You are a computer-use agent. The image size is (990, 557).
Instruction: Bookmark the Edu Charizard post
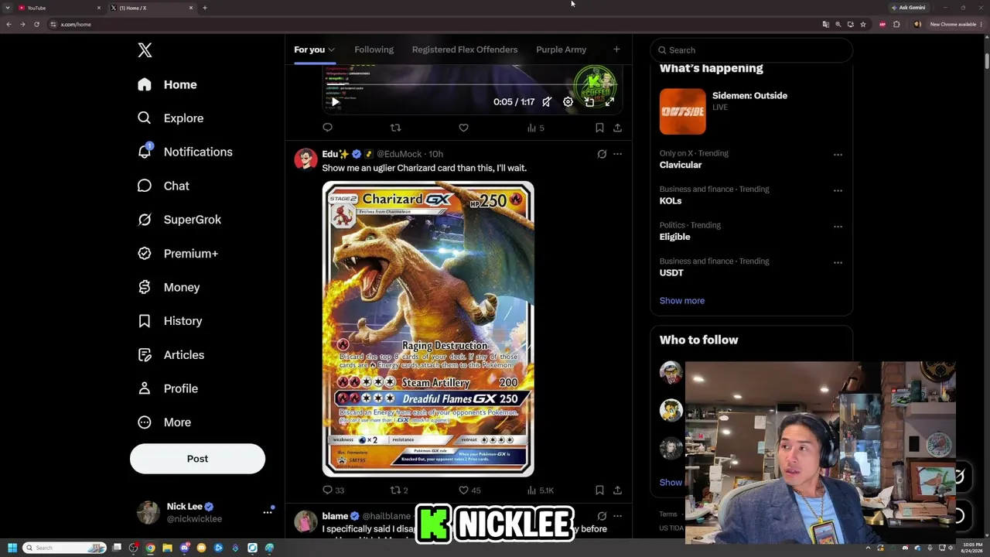(599, 490)
